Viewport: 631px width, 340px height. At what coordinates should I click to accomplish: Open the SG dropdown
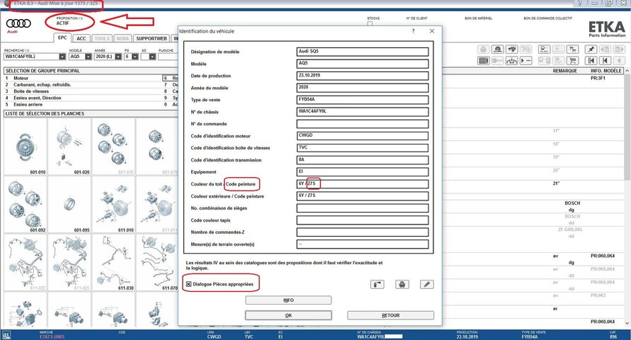(152, 57)
